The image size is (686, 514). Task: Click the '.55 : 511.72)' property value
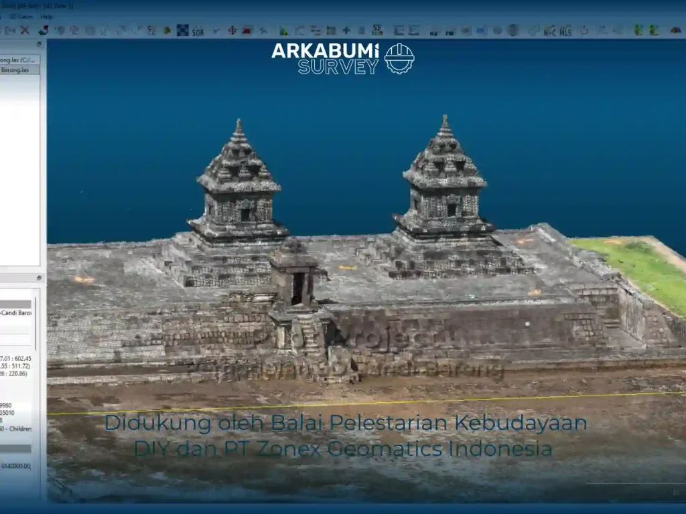click(15, 366)
